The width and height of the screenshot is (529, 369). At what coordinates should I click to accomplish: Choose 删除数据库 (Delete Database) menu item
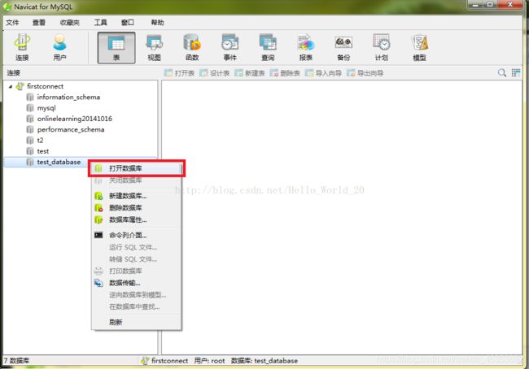coord(137,207)
